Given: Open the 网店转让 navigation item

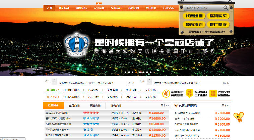Looking at the screenshot, I should coord(64,8).
